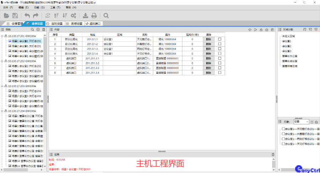This screenshot has width=320, height=173.
Task: Collapse the 10.130.17.203 GW100A tree node
Action: 2,86
